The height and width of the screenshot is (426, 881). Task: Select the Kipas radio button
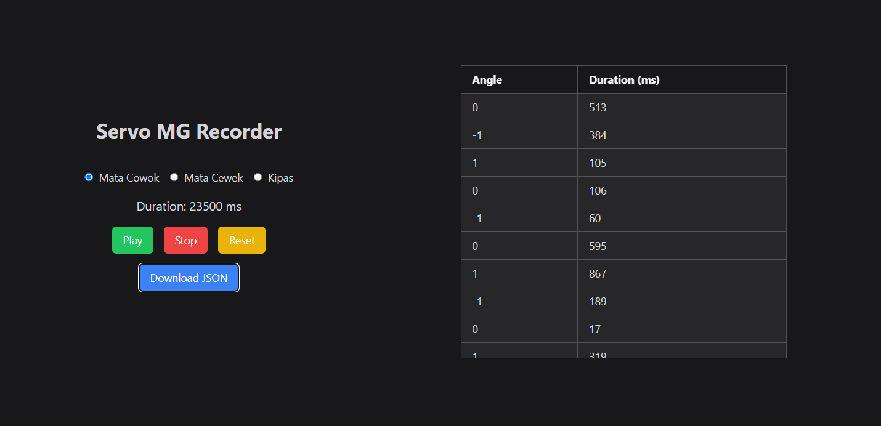point(258,177)
